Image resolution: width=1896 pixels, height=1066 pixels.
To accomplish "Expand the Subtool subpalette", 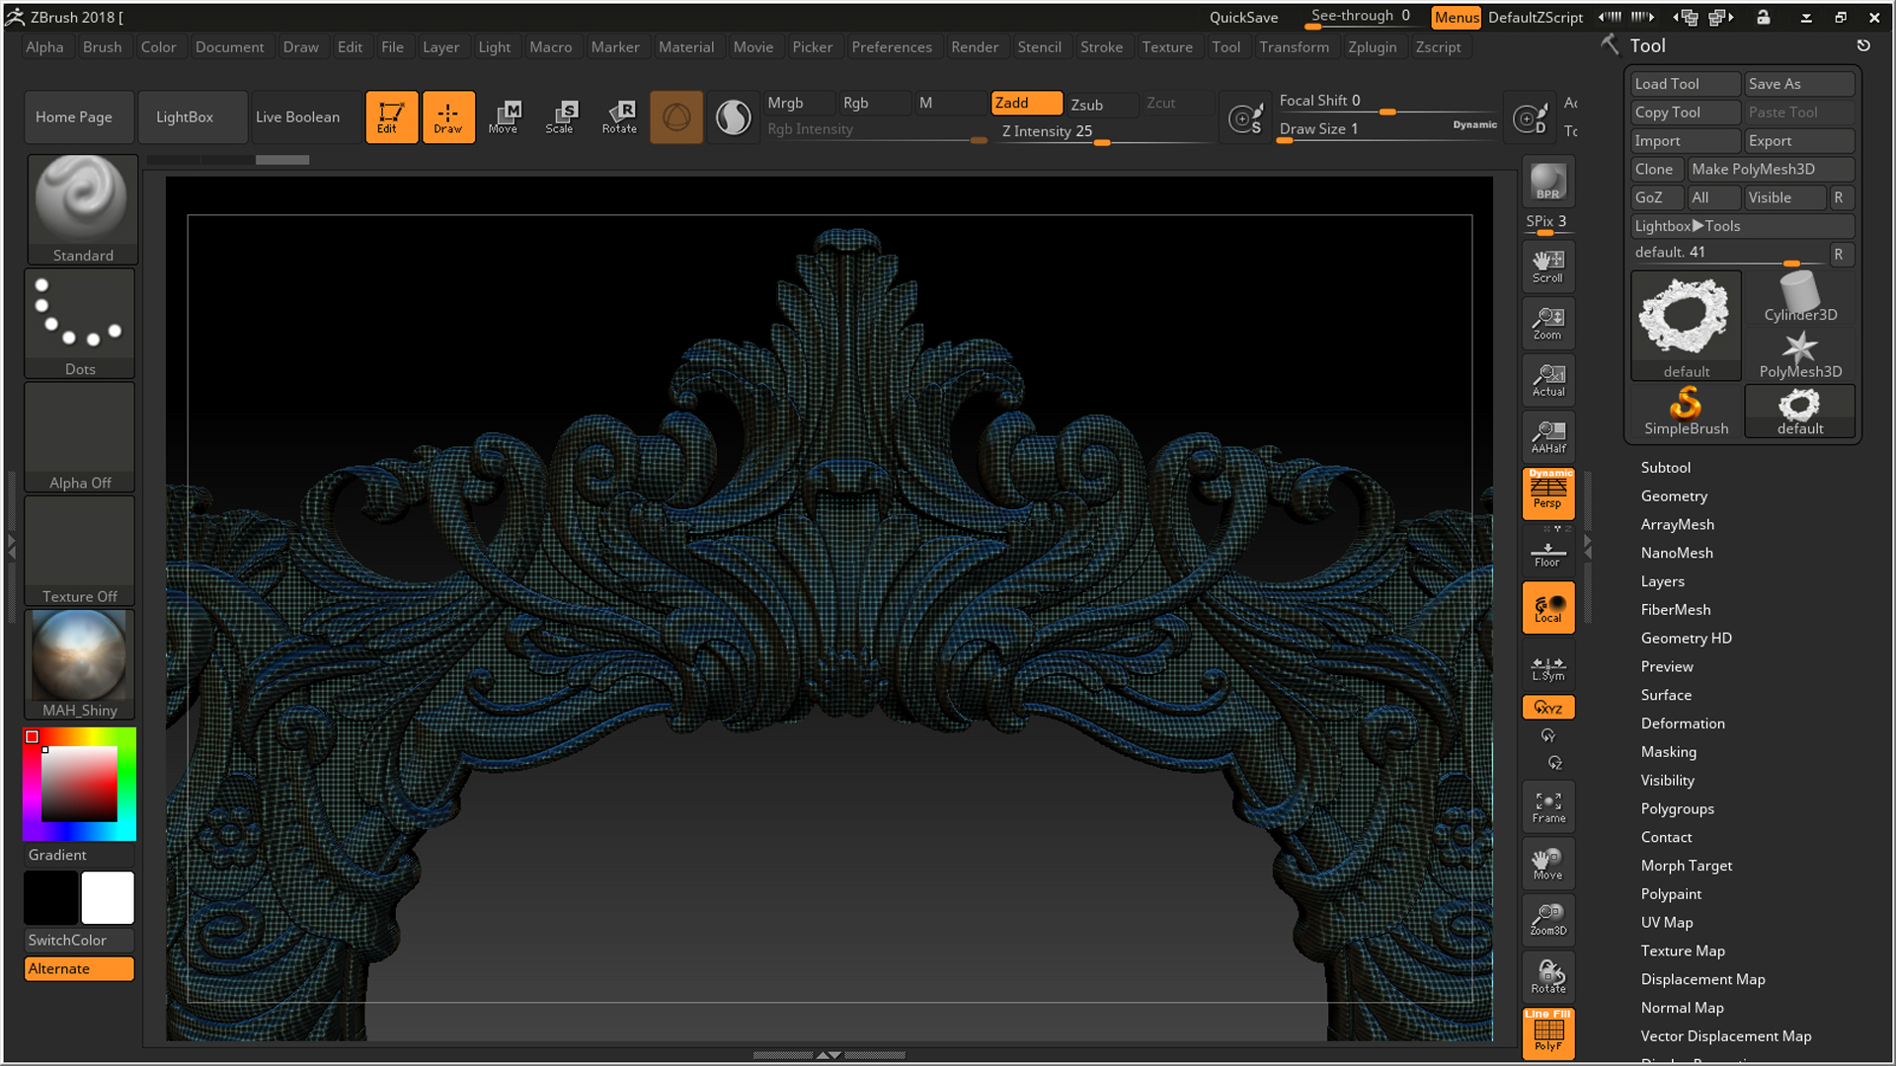I will 1665,467.
